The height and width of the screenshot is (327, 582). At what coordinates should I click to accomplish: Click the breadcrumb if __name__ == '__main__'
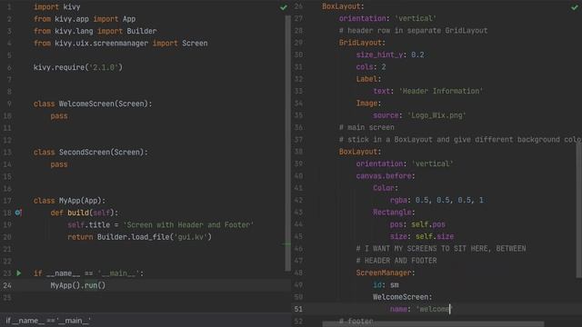point(48,321)
